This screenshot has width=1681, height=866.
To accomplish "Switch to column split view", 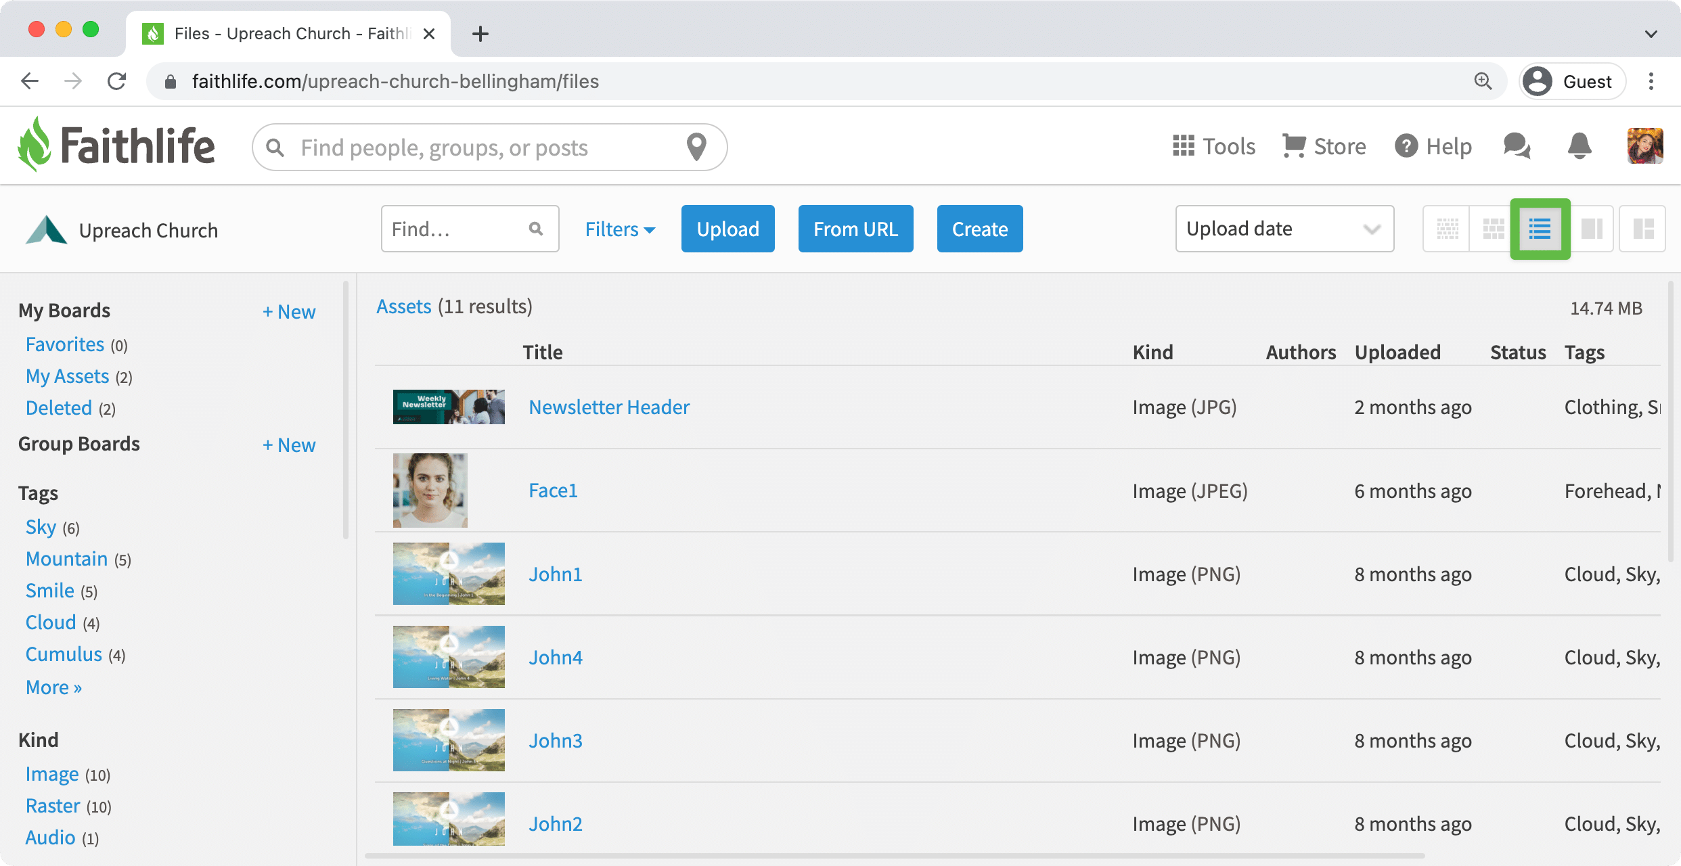I will (x=1592, y=229).
